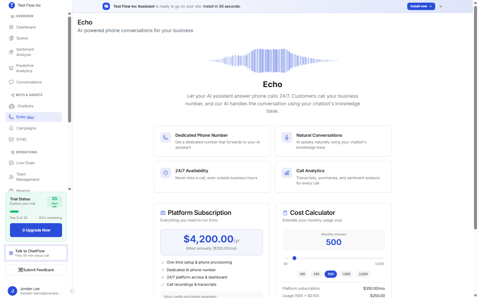Click the Install now button
The height and width of the screenshot is (298, 478).
point(421,6)
